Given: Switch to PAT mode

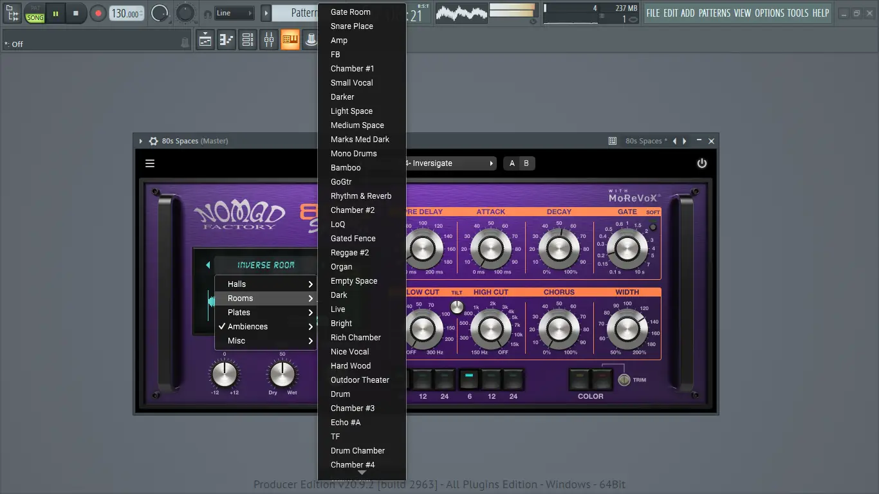Looking at the screenshot, I should click(35, 8).
